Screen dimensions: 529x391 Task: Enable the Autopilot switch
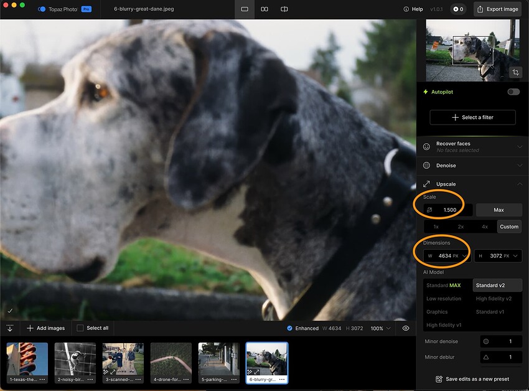(513, 92)
